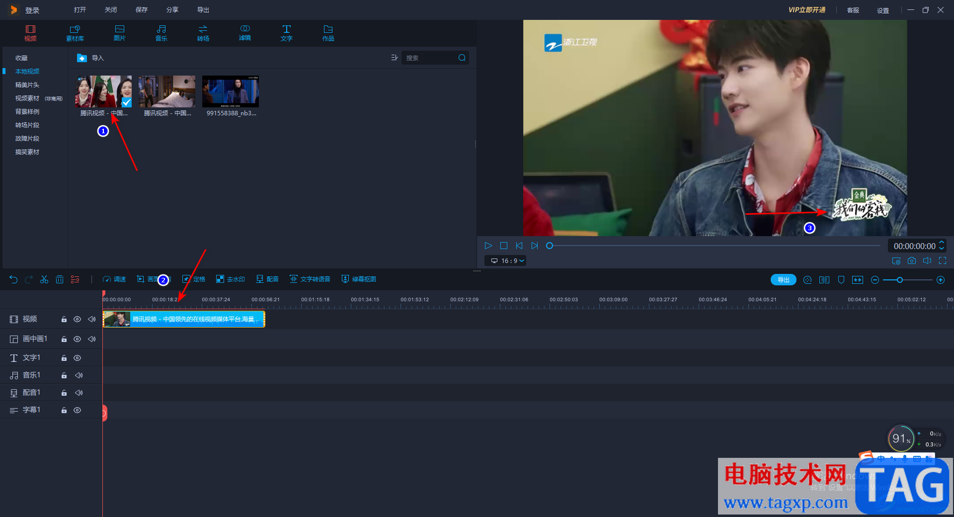Hide the 文字1 track
Image resolution: width=954 pixels, height=517 pixels.
pos(77,358)
